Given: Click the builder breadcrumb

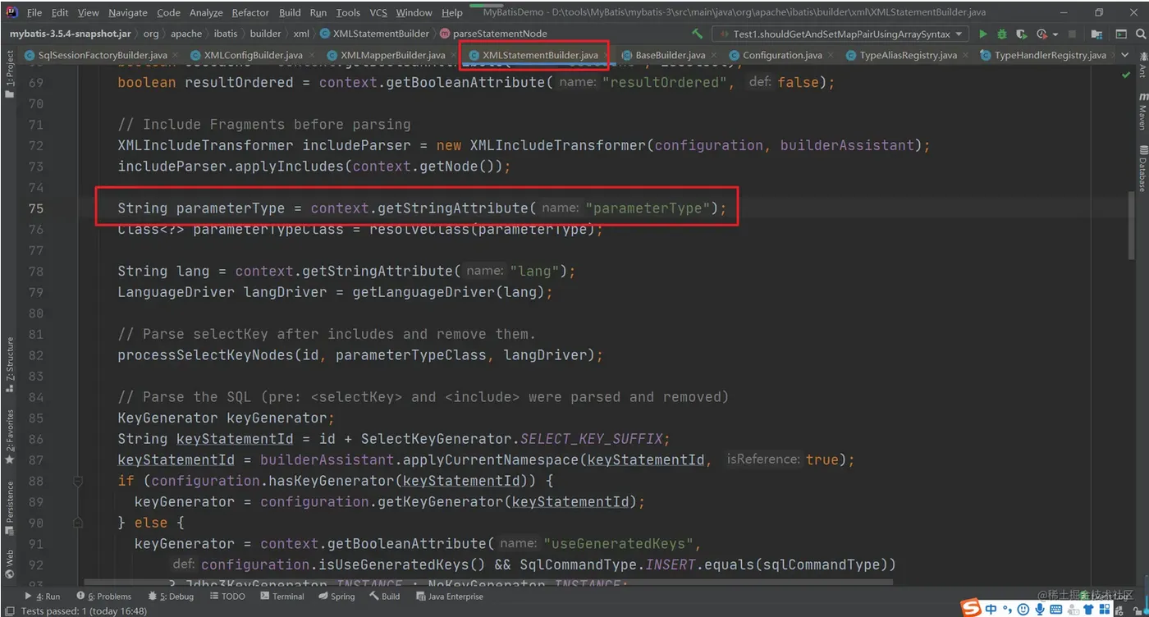Looking at the screenshot, I should pyautogui.click(x=265, y=34).
